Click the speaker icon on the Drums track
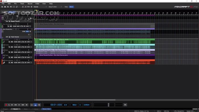This screenshot has width=199, height=112. point(12,47)
